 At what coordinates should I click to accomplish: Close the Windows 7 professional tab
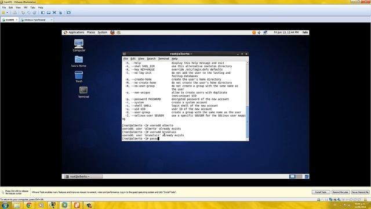click(52, 20)
